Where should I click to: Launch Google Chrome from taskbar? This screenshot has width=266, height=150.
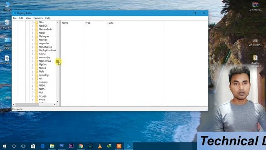(81, 146)
